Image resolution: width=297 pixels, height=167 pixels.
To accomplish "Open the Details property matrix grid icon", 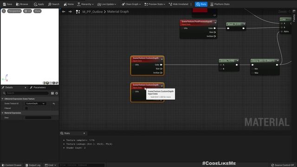I will pos(52,93).
